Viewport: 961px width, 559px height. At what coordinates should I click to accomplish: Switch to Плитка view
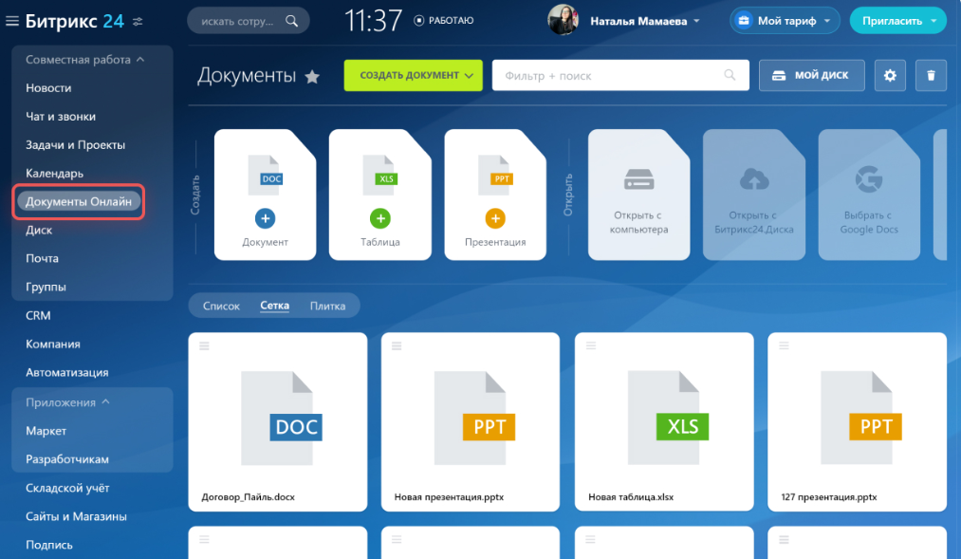327,306
